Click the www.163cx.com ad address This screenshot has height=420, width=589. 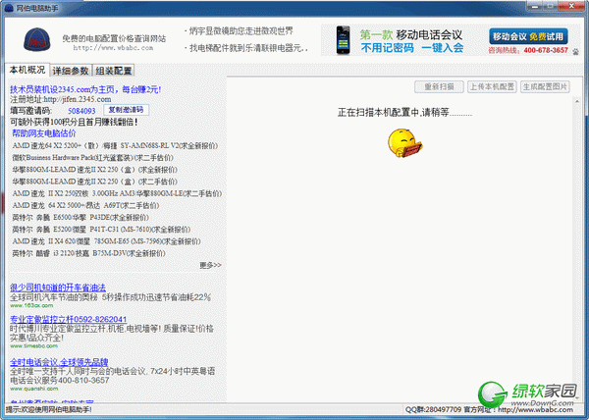[x=31, y=305]
